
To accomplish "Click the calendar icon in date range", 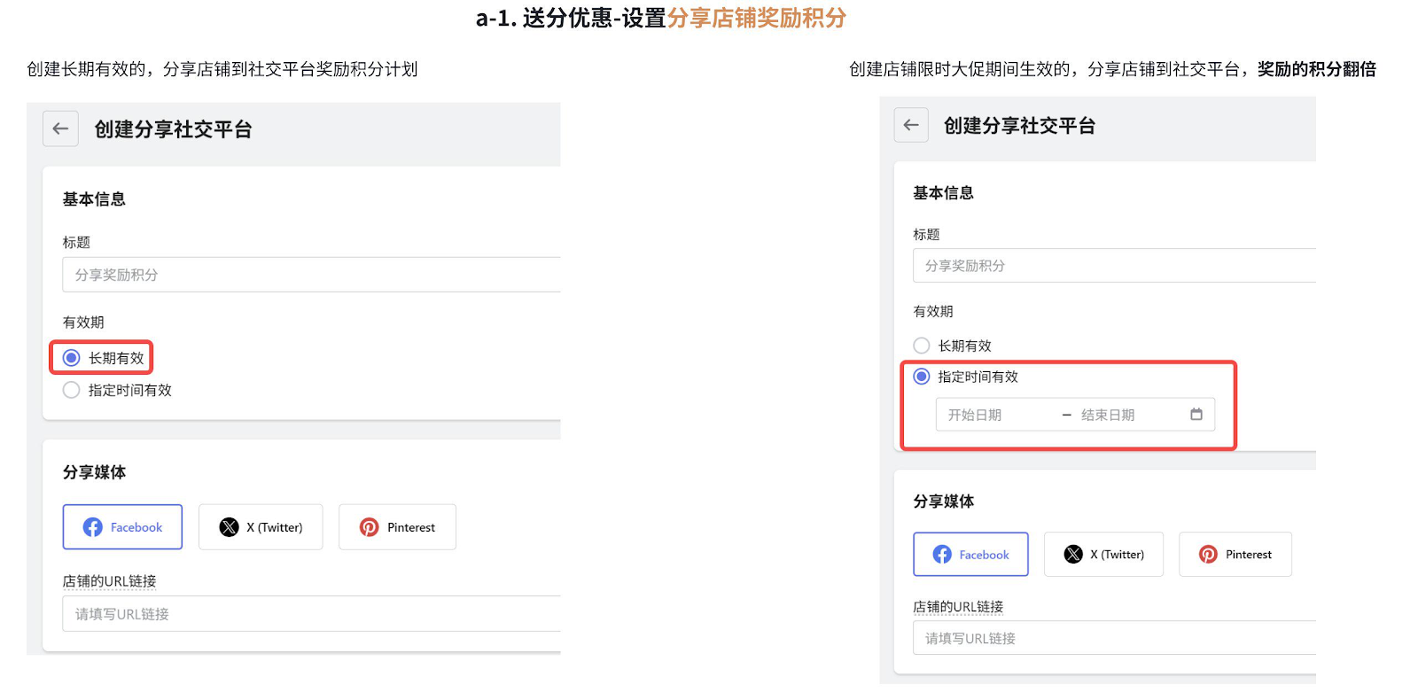I will 1196,414.
